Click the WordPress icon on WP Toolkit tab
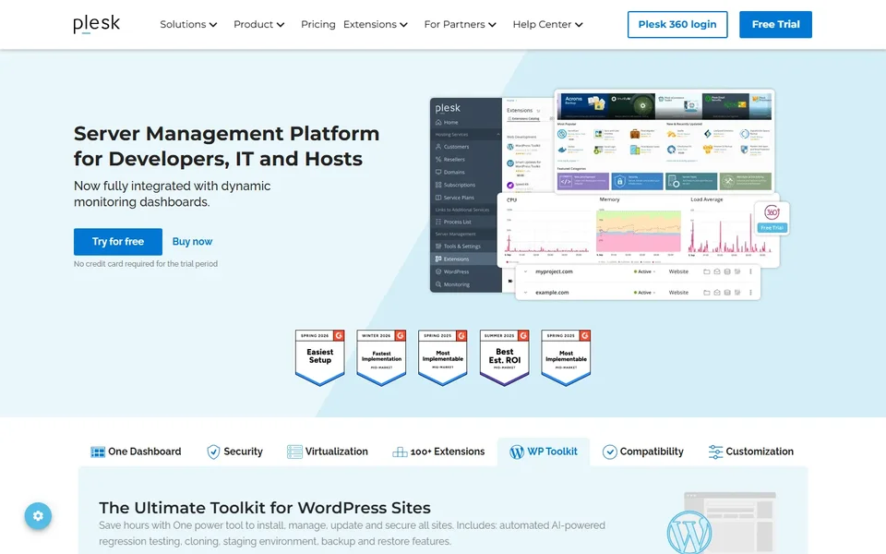Viewport: 886px width, 554px height. point(517,452)
